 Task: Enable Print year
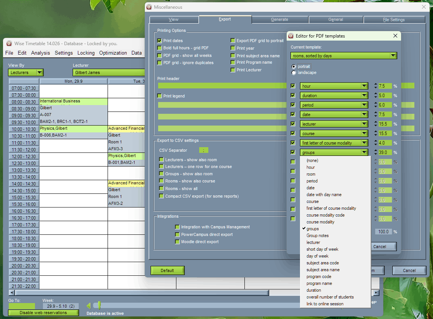click(x=233, y=48)
